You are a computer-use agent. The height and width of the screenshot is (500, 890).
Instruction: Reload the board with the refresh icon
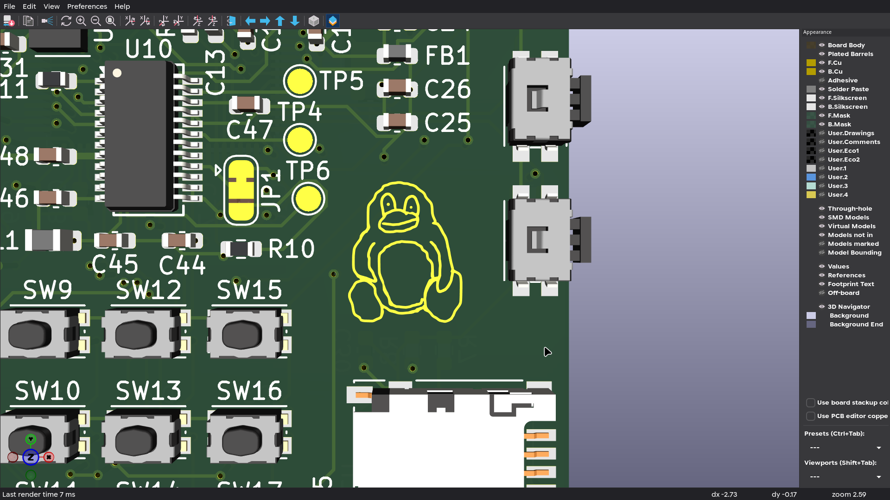66,21
